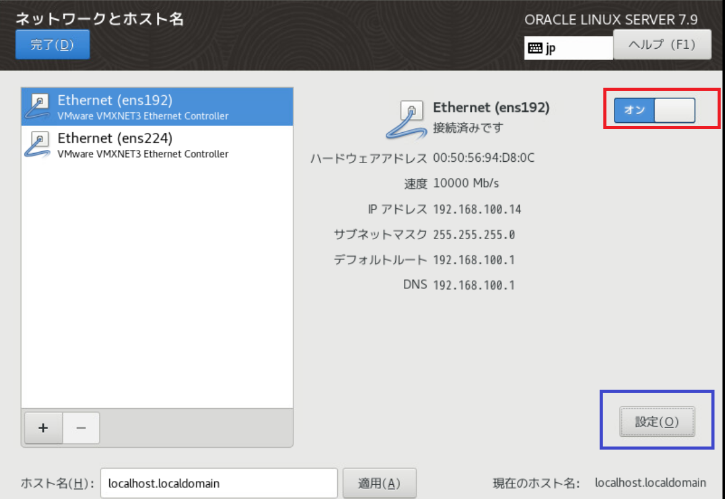
Task: Focus the ホスト名 hostname text field
Action: click(x=219, y=484)
